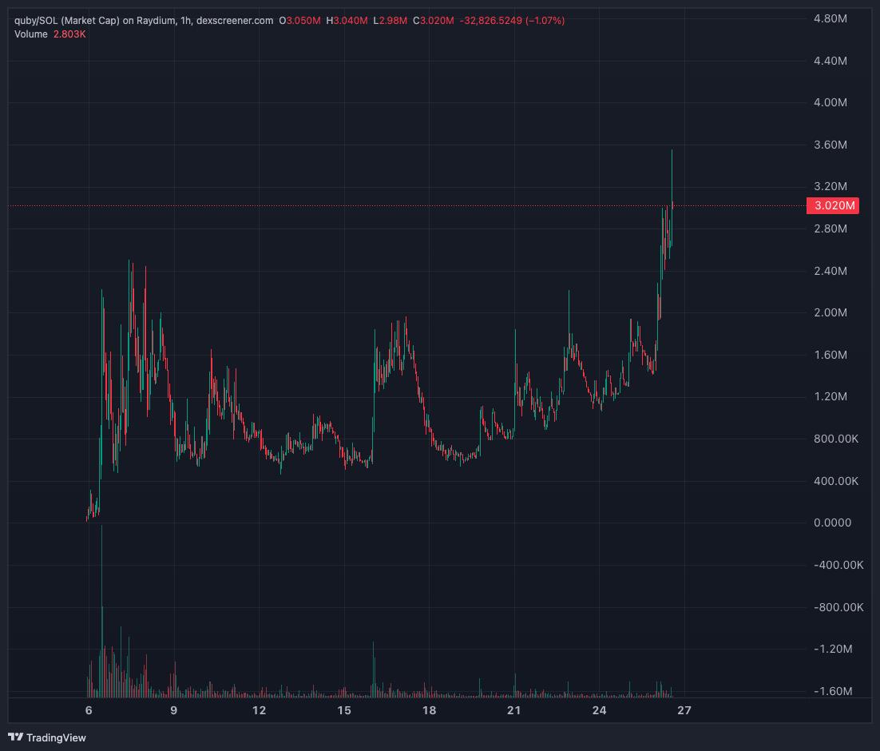Click date label 24 on time axis

click(600, 710)
